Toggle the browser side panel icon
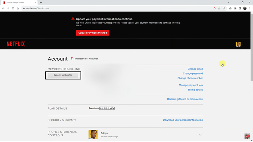This screenshot has width=253, height=142. [240, 8]
